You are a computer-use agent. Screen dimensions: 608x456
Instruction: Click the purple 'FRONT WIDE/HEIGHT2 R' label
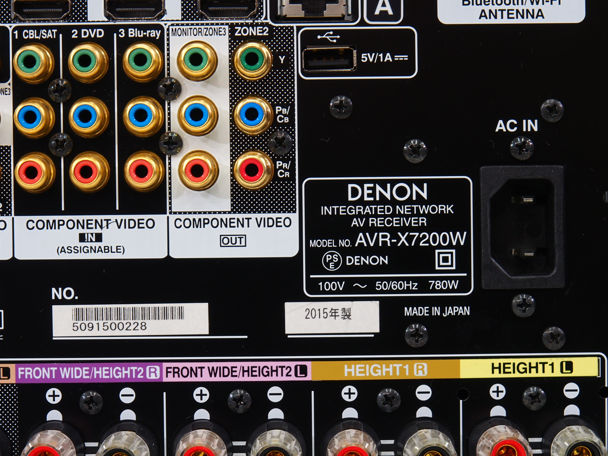point(89,373)
